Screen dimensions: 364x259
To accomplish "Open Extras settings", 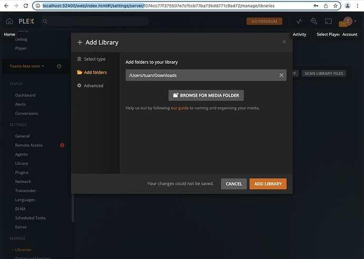I will point(21,227).
